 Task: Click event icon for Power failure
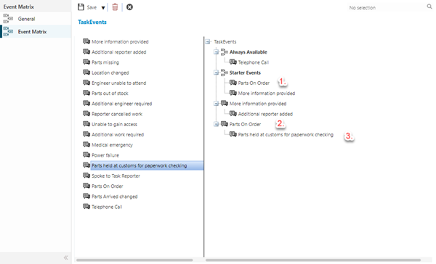click(x=86, y=155)
